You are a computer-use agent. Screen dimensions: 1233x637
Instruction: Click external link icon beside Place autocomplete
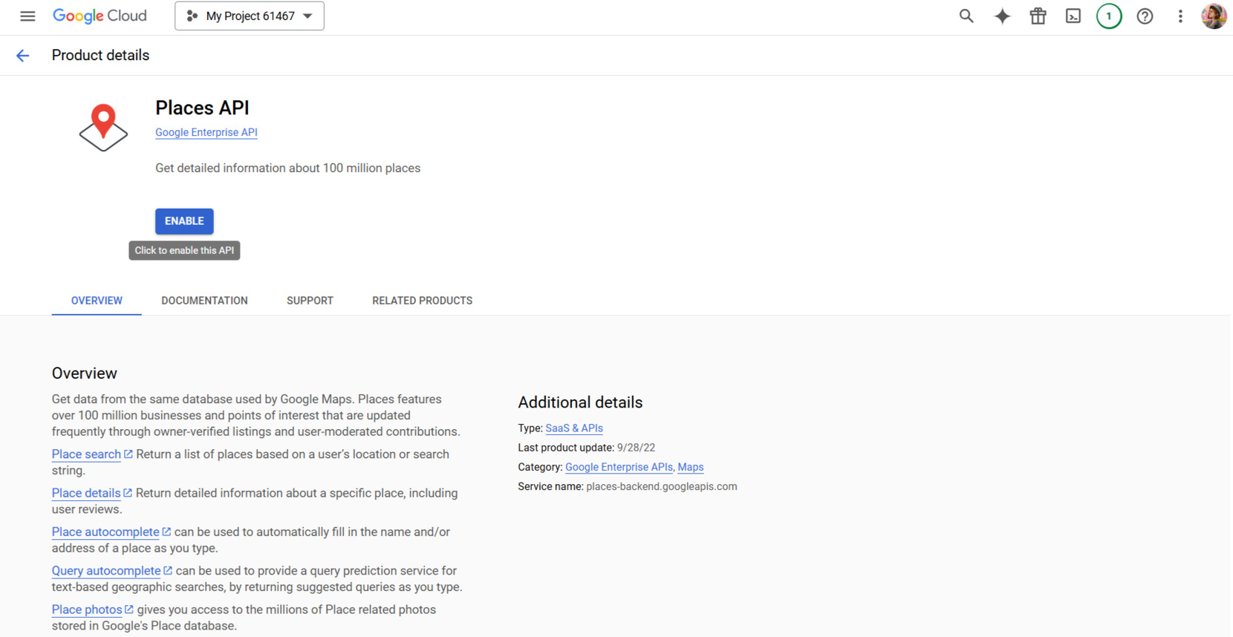[x=166, y=532]
